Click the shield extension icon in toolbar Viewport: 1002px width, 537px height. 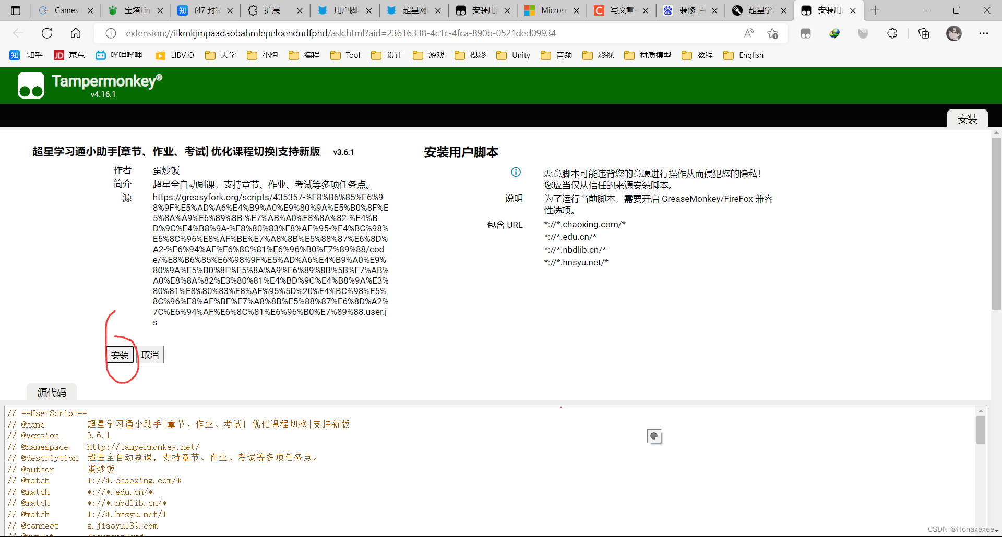pyautogui.click(x=863, y=33)
